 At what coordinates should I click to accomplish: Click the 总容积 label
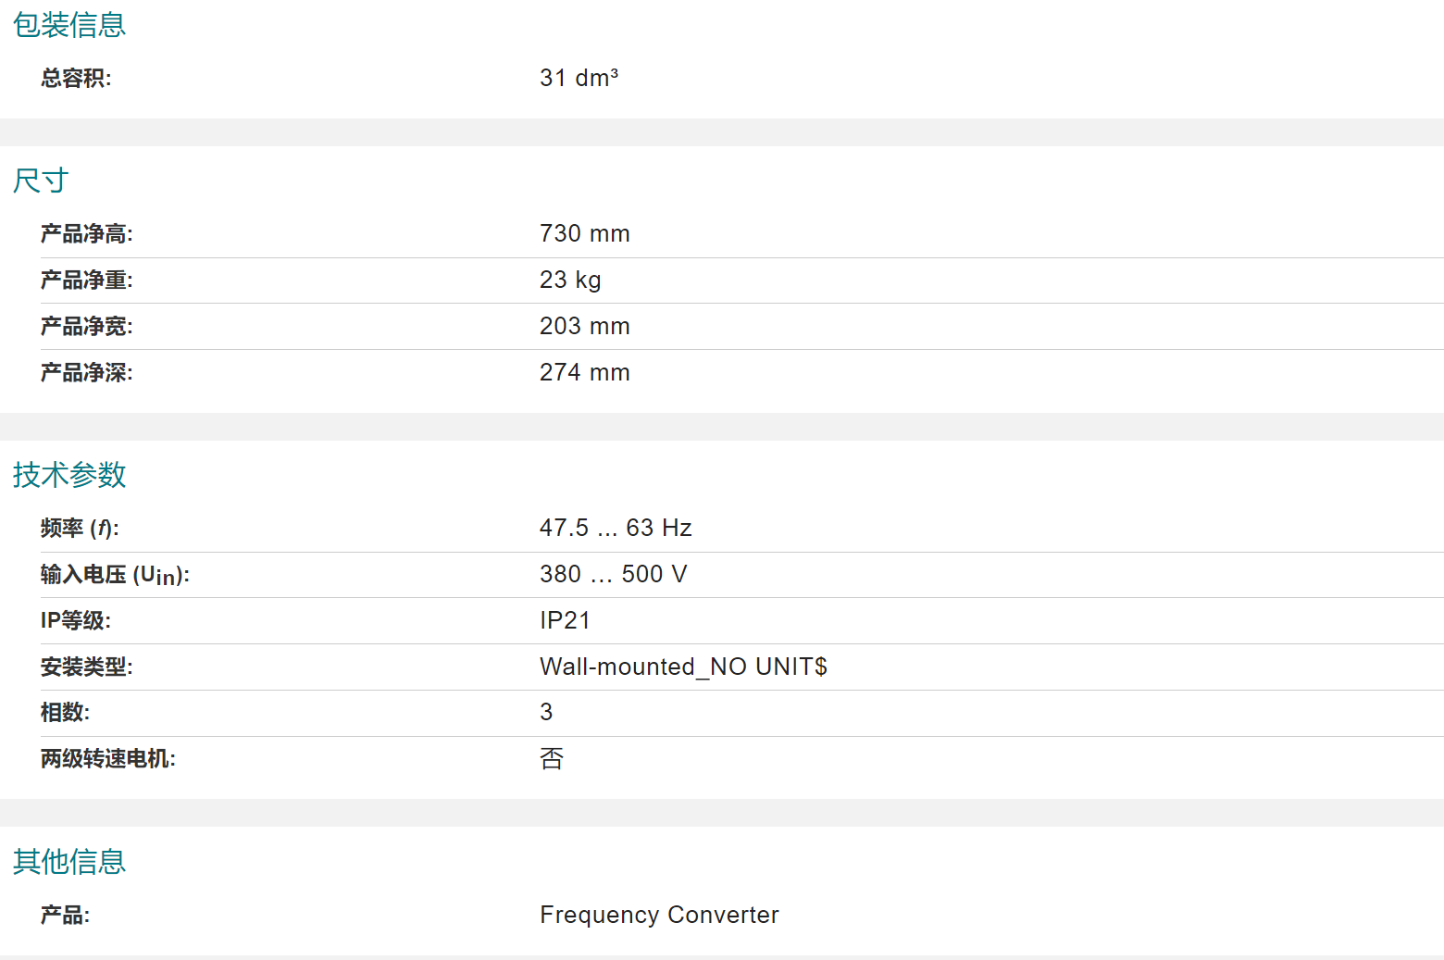click(x=76, y=79)
